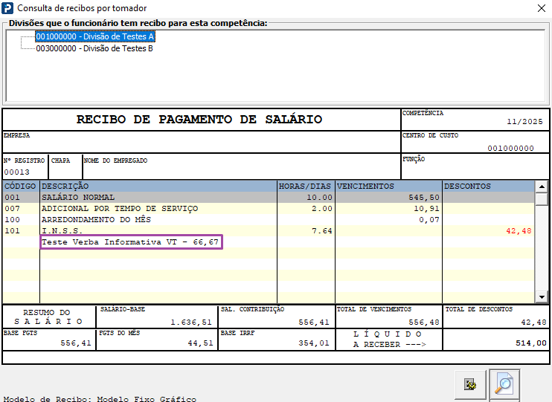Click code 101 in the código column
The height and width of the screenshot is (402, 552).
point(13,231)
